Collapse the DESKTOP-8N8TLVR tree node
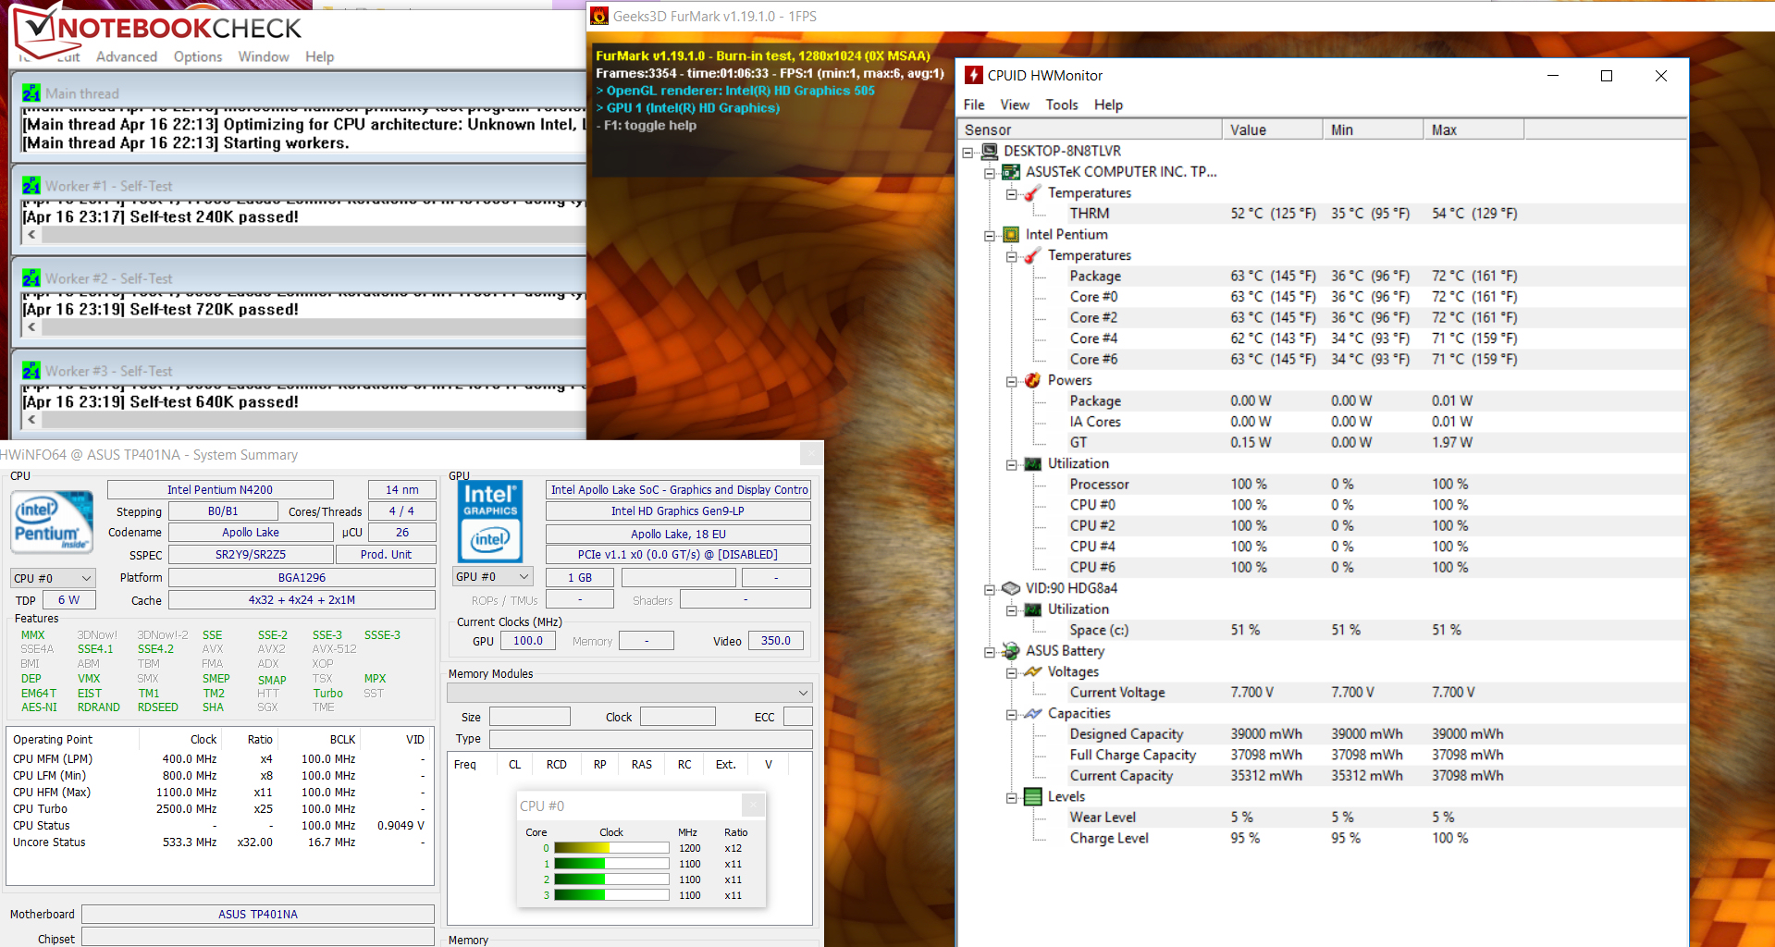Image resolution: width=1775 pixels, height=947 pixels. coord(968,152)
